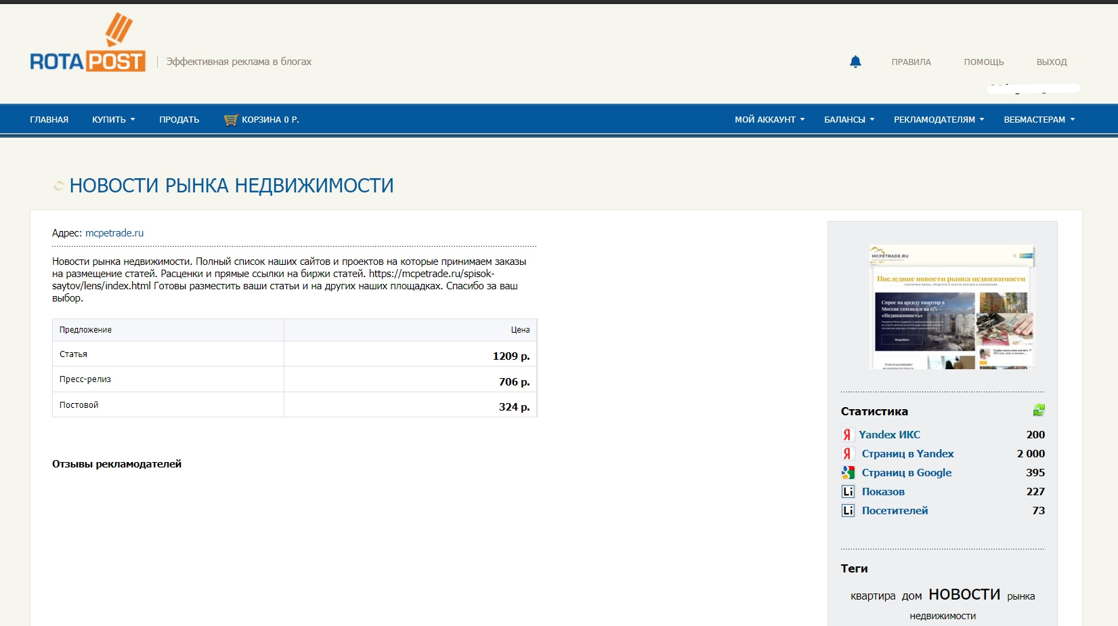Click the Yandex ИКС statistics link
This screenshot has width=1118, height=626.
click(x=889, y=435)
